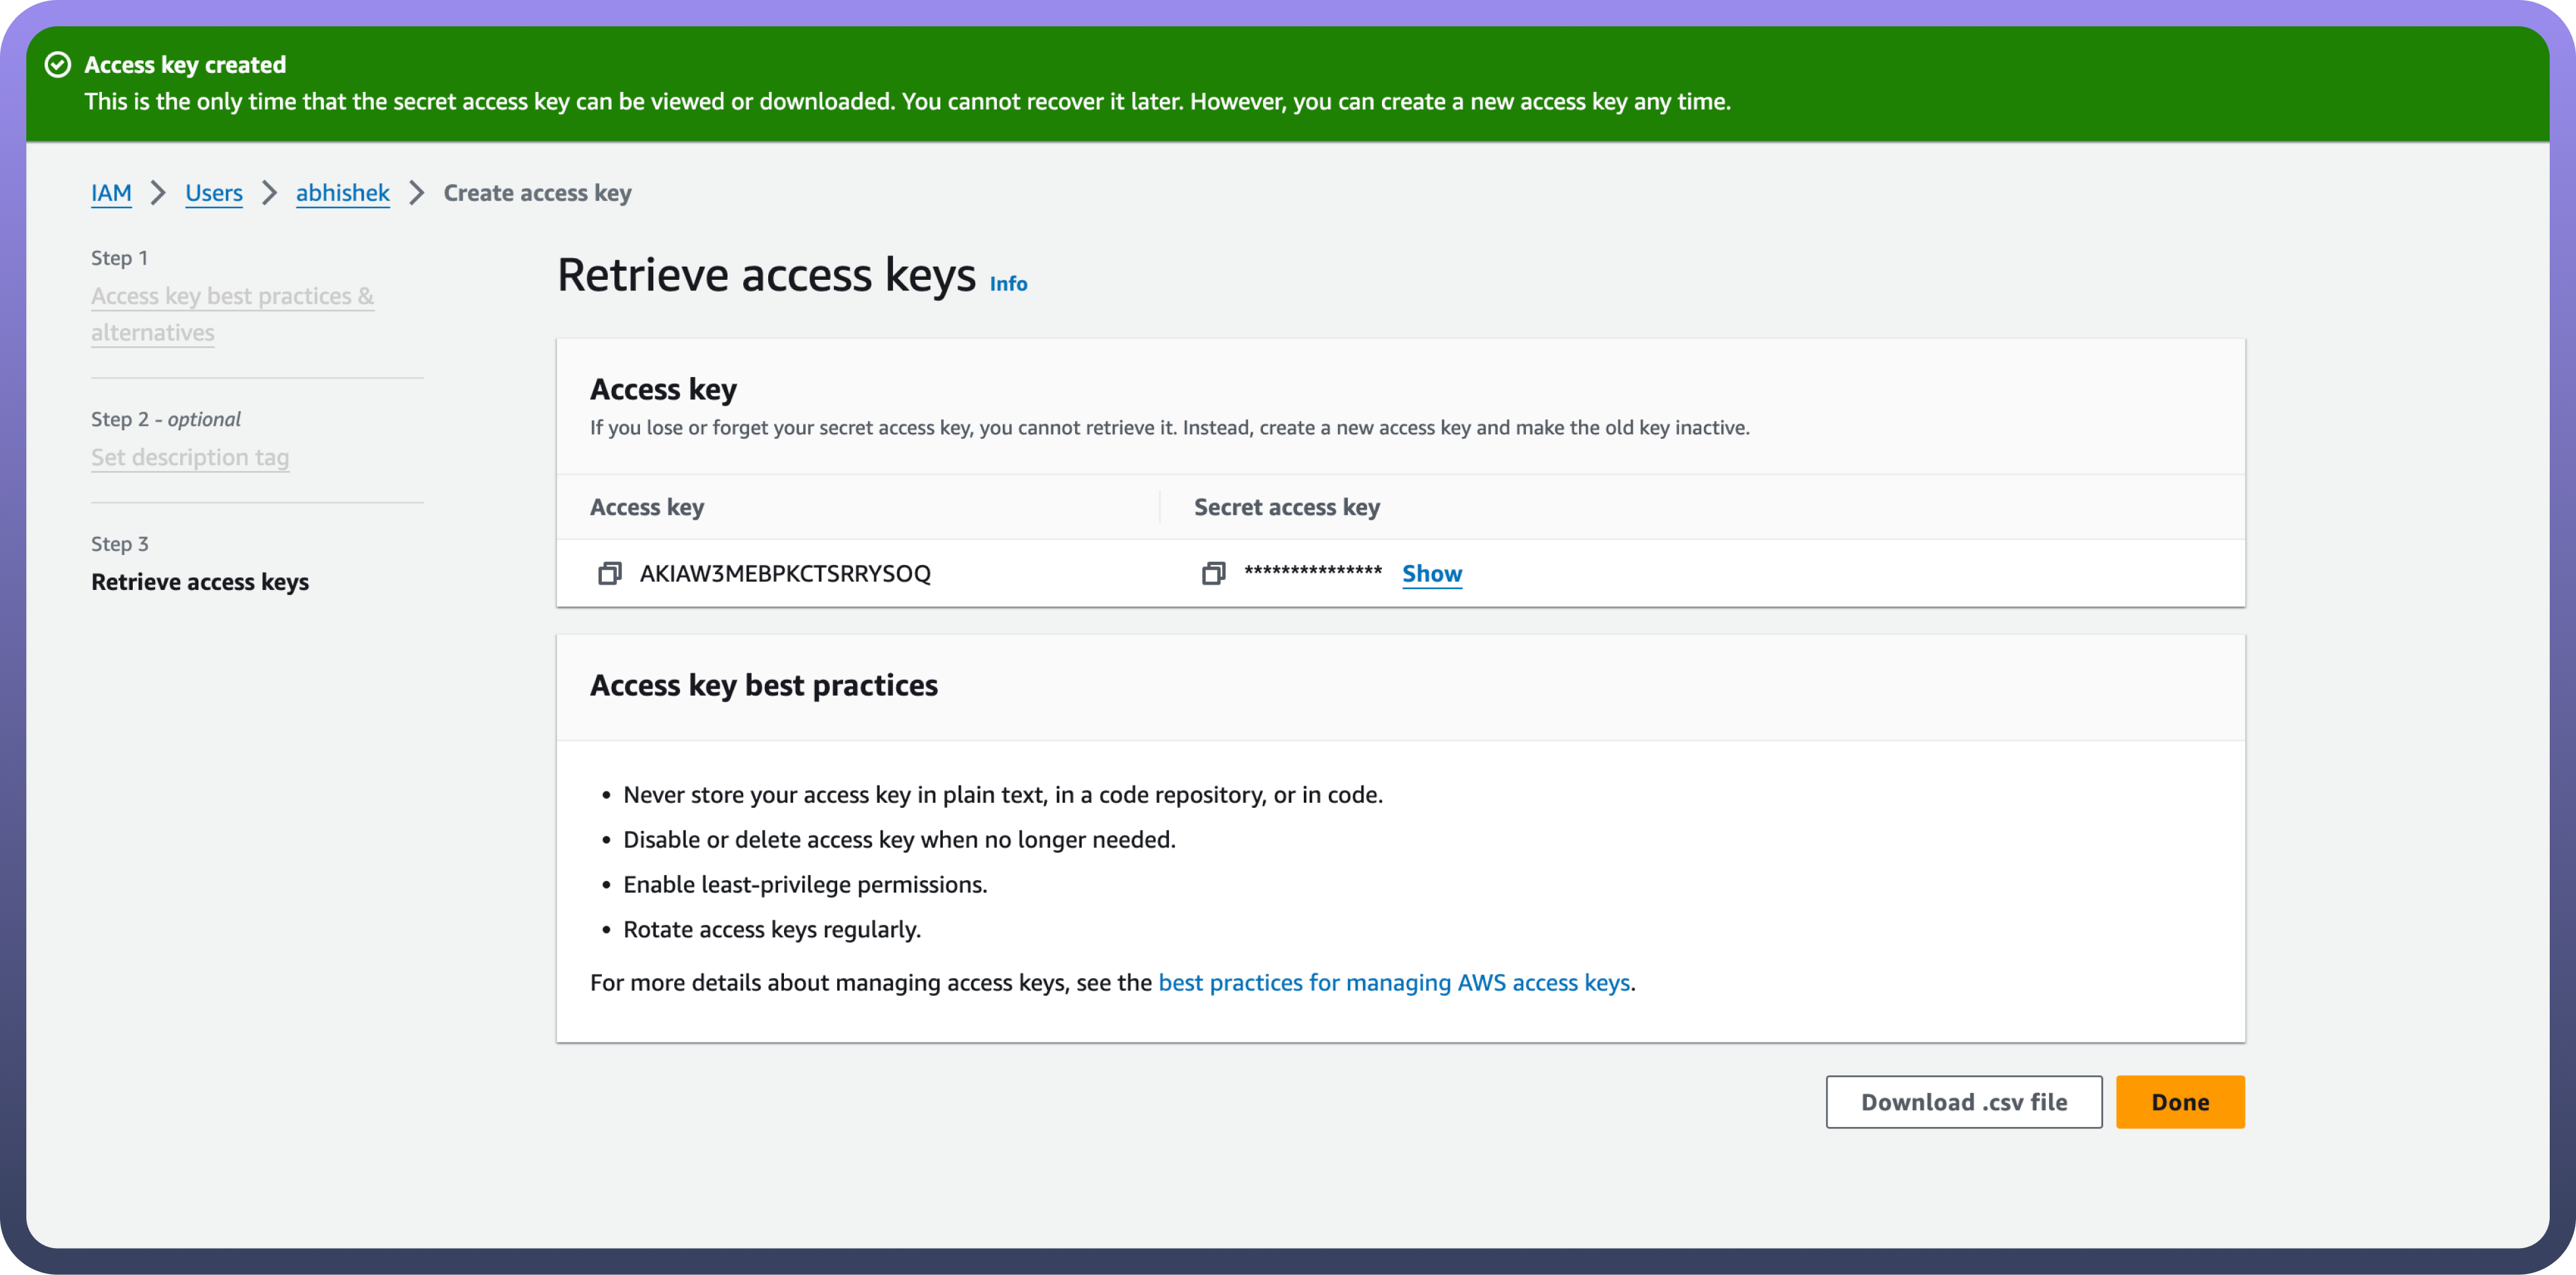This screenshot has height=1275, width=2576.
Task: Click the masked secret key asterisks
Action: tap(1312, 573)
